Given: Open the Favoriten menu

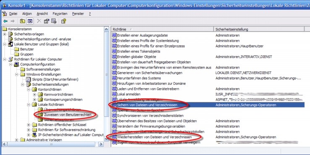Looking at the screenshot, I should tap(60, 13).
